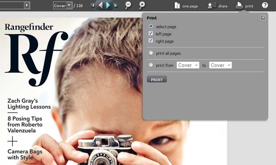Open the share option
The image size is (276, 165).
217,6
